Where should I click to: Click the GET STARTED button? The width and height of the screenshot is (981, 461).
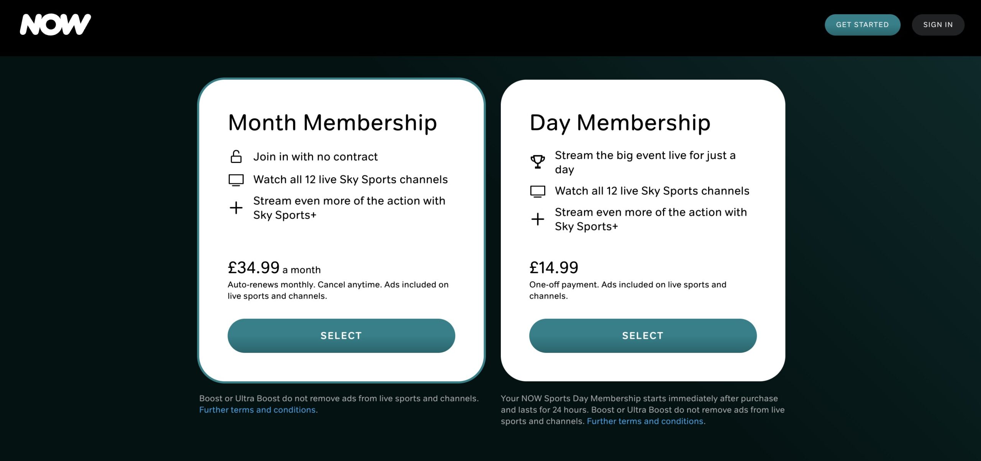[x=863, y=25]
